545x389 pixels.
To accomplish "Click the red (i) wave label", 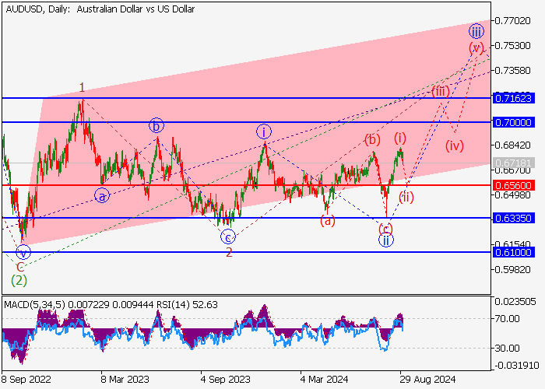I will tap(400, 138).
